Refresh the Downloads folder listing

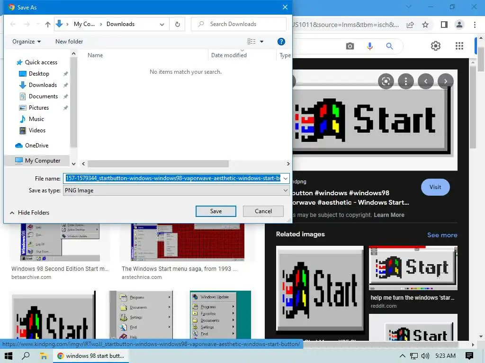click(x=178, y=24)
